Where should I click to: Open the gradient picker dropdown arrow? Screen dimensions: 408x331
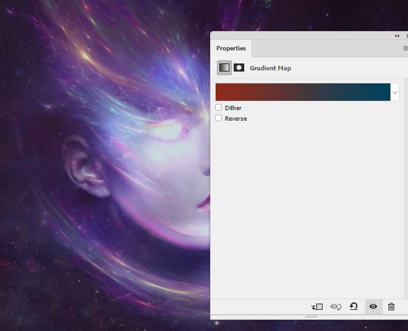(x=395, y=92)
